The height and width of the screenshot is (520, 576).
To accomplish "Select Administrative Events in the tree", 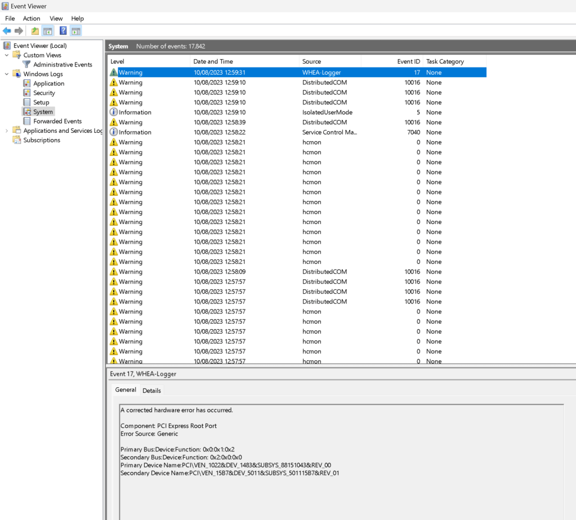I will click(63, 65).
